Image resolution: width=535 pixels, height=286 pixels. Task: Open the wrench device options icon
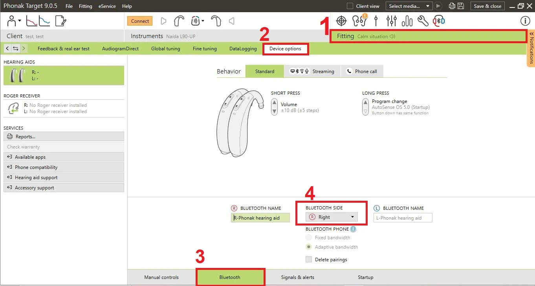point(423,21)
